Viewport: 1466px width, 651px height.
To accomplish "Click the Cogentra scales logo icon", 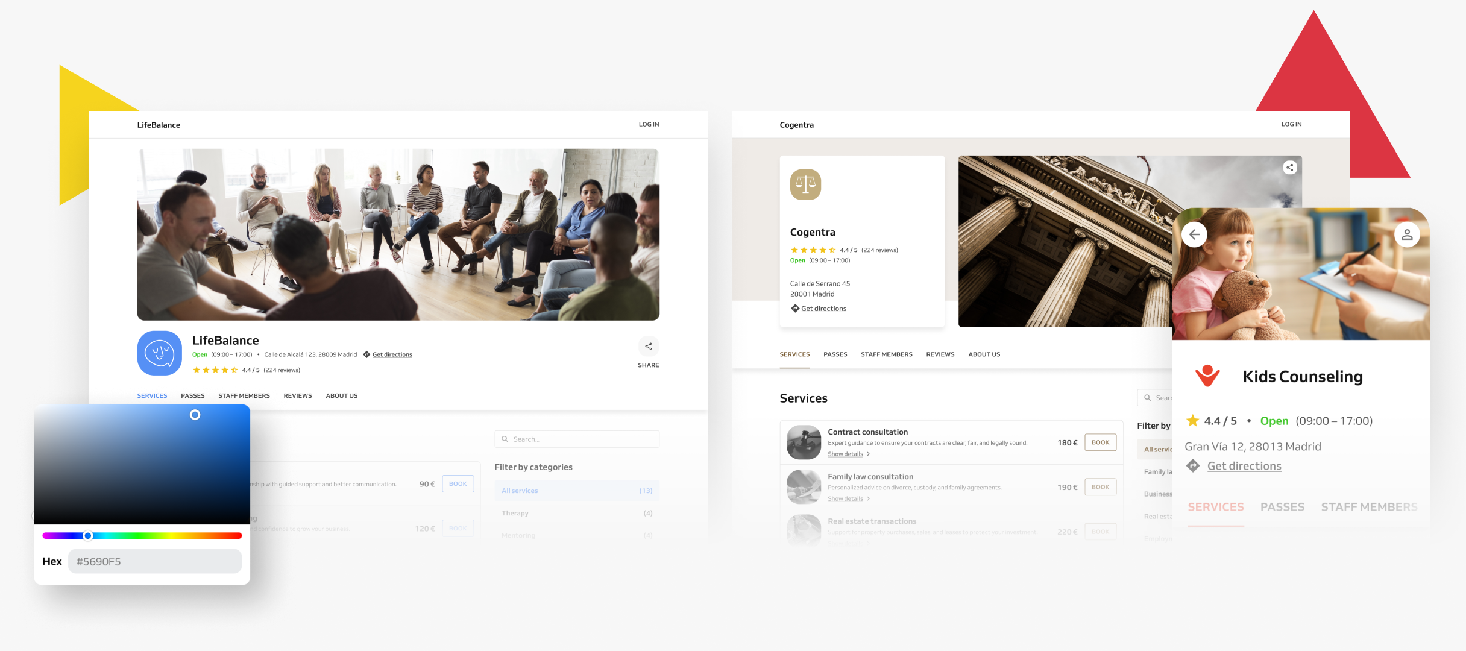I will [x=805, y=184].
